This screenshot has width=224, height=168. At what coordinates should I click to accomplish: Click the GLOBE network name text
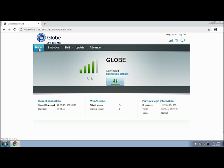[x=116, y=60]
